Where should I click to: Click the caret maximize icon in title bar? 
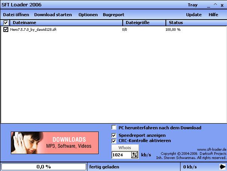point(215,5)
